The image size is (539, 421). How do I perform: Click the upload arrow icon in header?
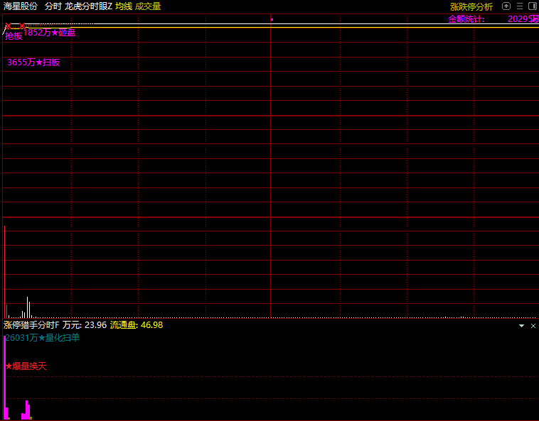point(506,6)
